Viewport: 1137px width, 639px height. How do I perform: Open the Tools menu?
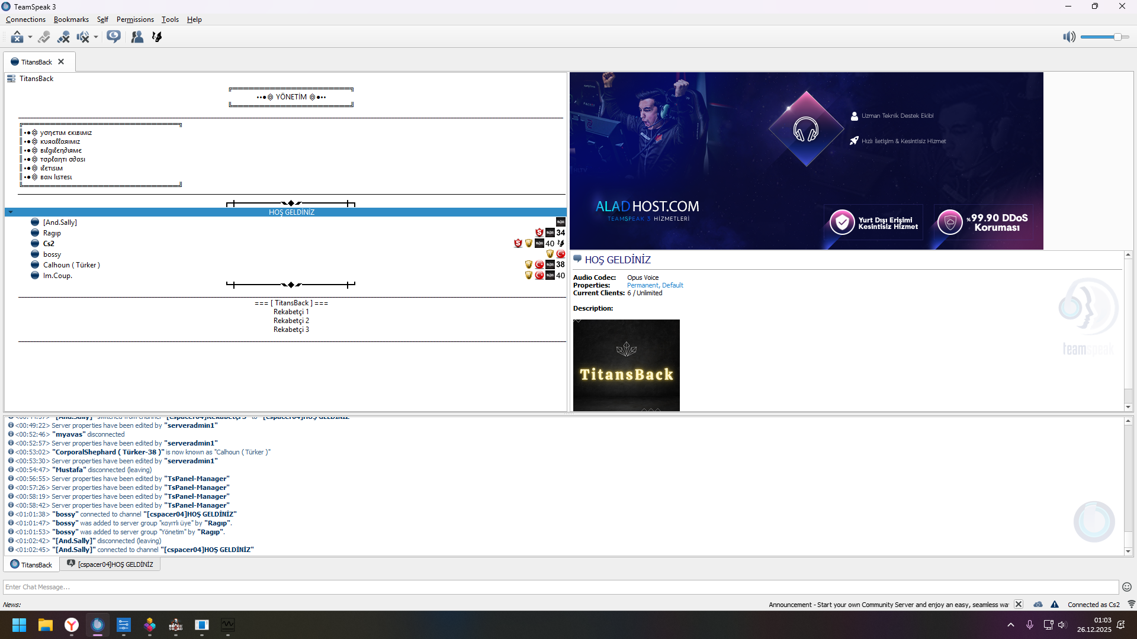pos(170,20)
